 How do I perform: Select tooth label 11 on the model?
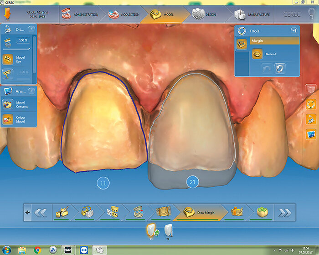tap(103, 183)
